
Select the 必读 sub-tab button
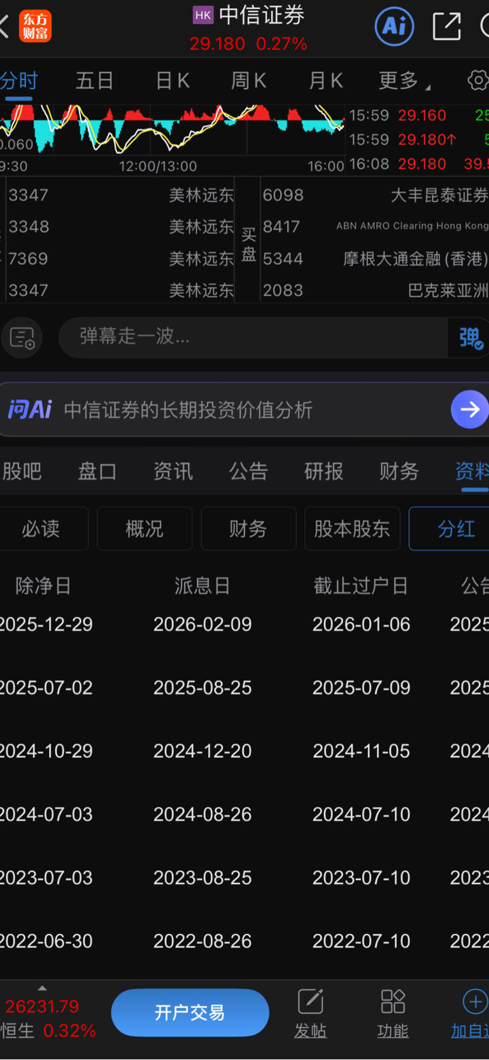click(43, 528)
